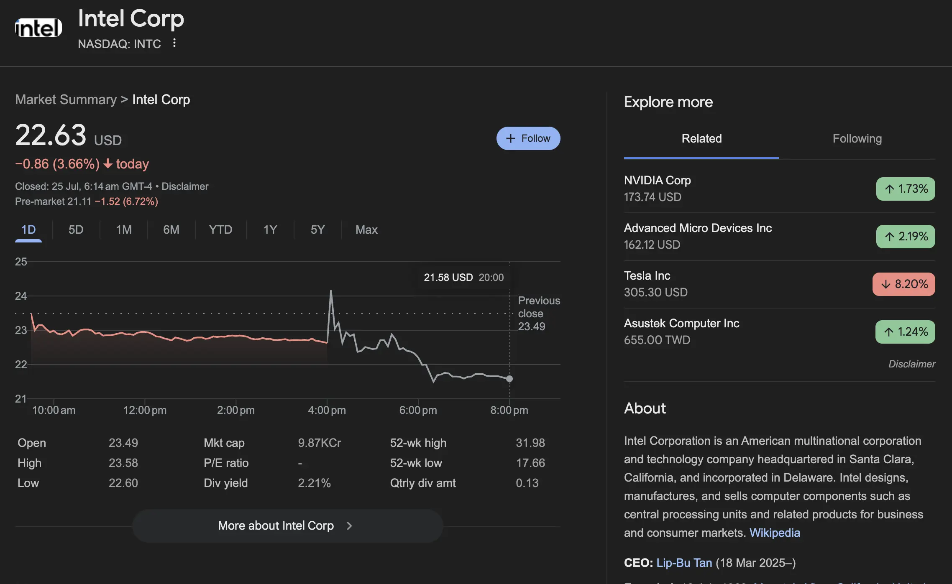Click the Pre-market 21.11 line
This screenshot has height=584, width=952.
[87, 201]
